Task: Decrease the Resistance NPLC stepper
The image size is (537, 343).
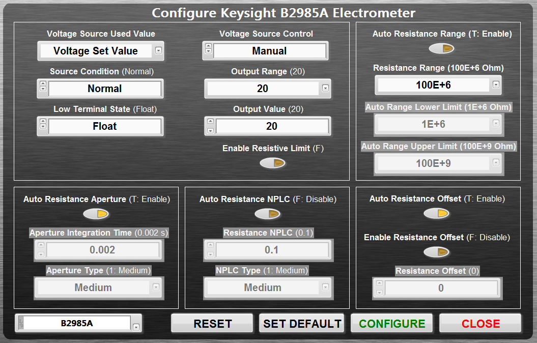Action: (210, 254)
